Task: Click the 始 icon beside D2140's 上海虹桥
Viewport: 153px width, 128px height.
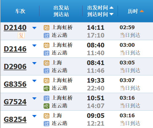Action: tap(47, 28)
